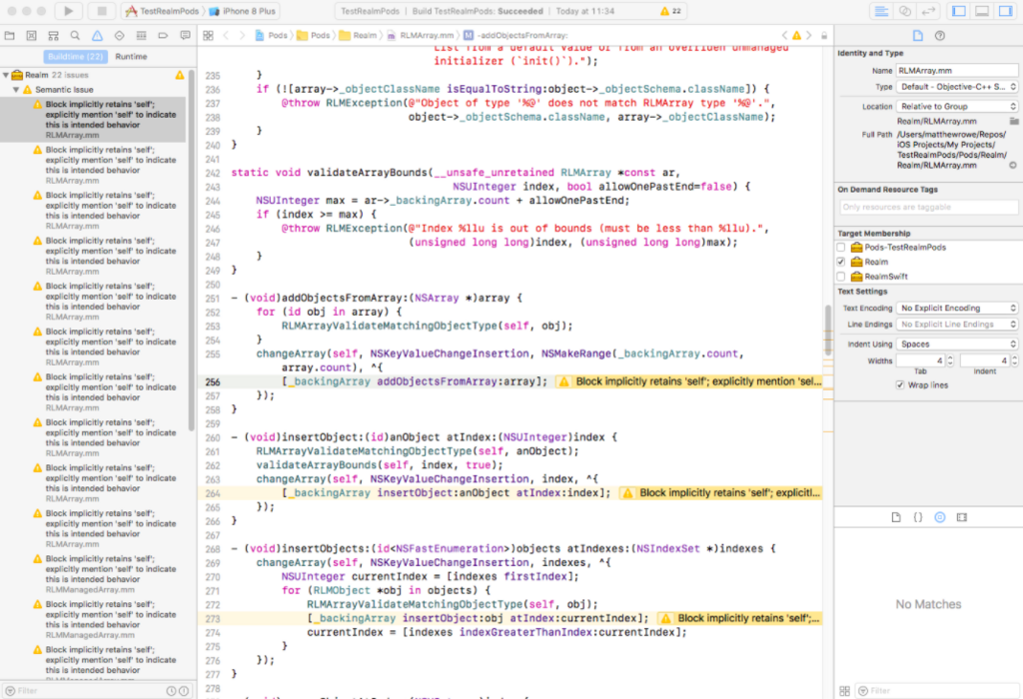Click inline warning on line 256

689,382
